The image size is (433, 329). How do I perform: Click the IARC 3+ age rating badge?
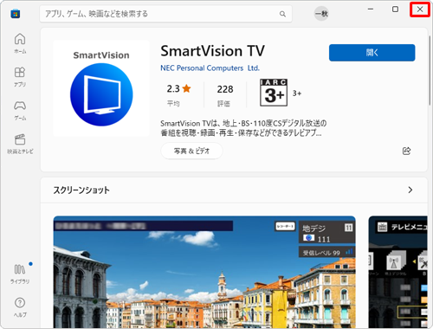274,93
